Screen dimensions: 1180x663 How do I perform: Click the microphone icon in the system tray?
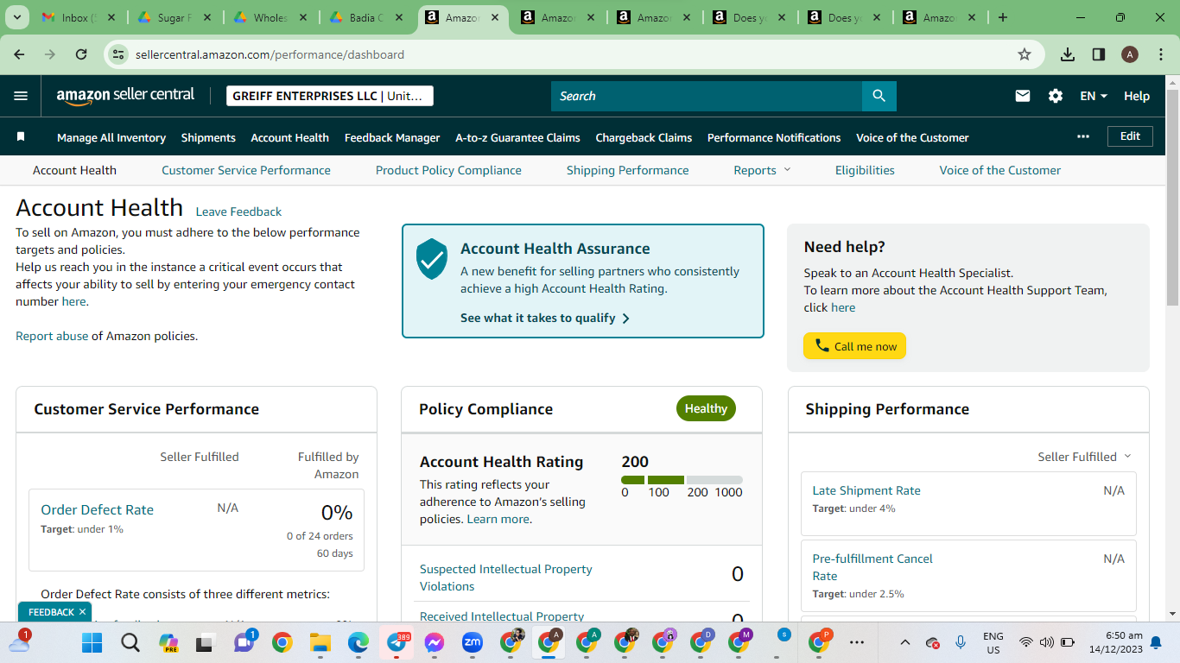[x=960, y=642]
